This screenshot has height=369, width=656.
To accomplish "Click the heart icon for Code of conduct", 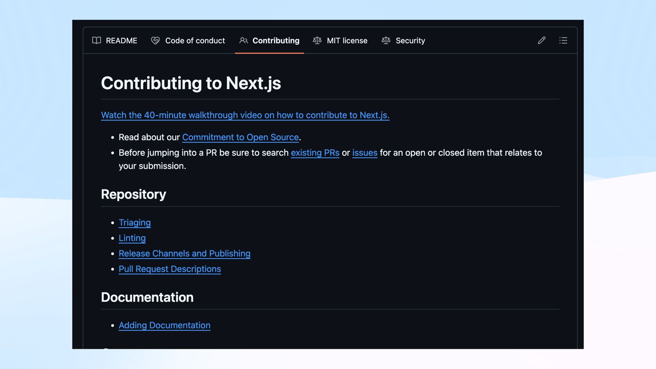I will pos(155,41).
